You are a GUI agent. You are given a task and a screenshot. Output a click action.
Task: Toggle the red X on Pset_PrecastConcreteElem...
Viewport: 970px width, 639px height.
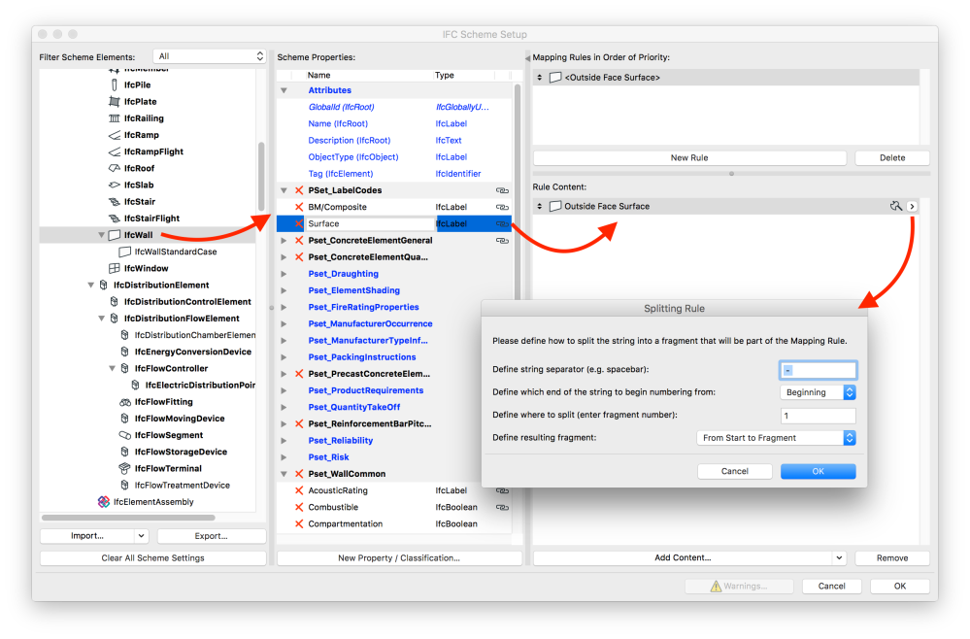299,374
